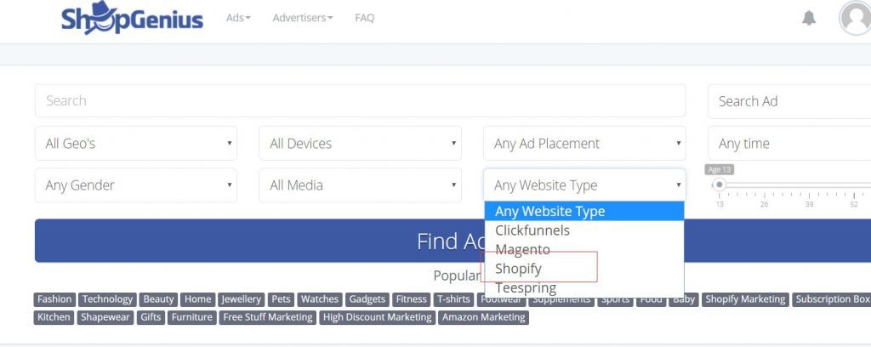Open the FAQ link

(364, 18)
